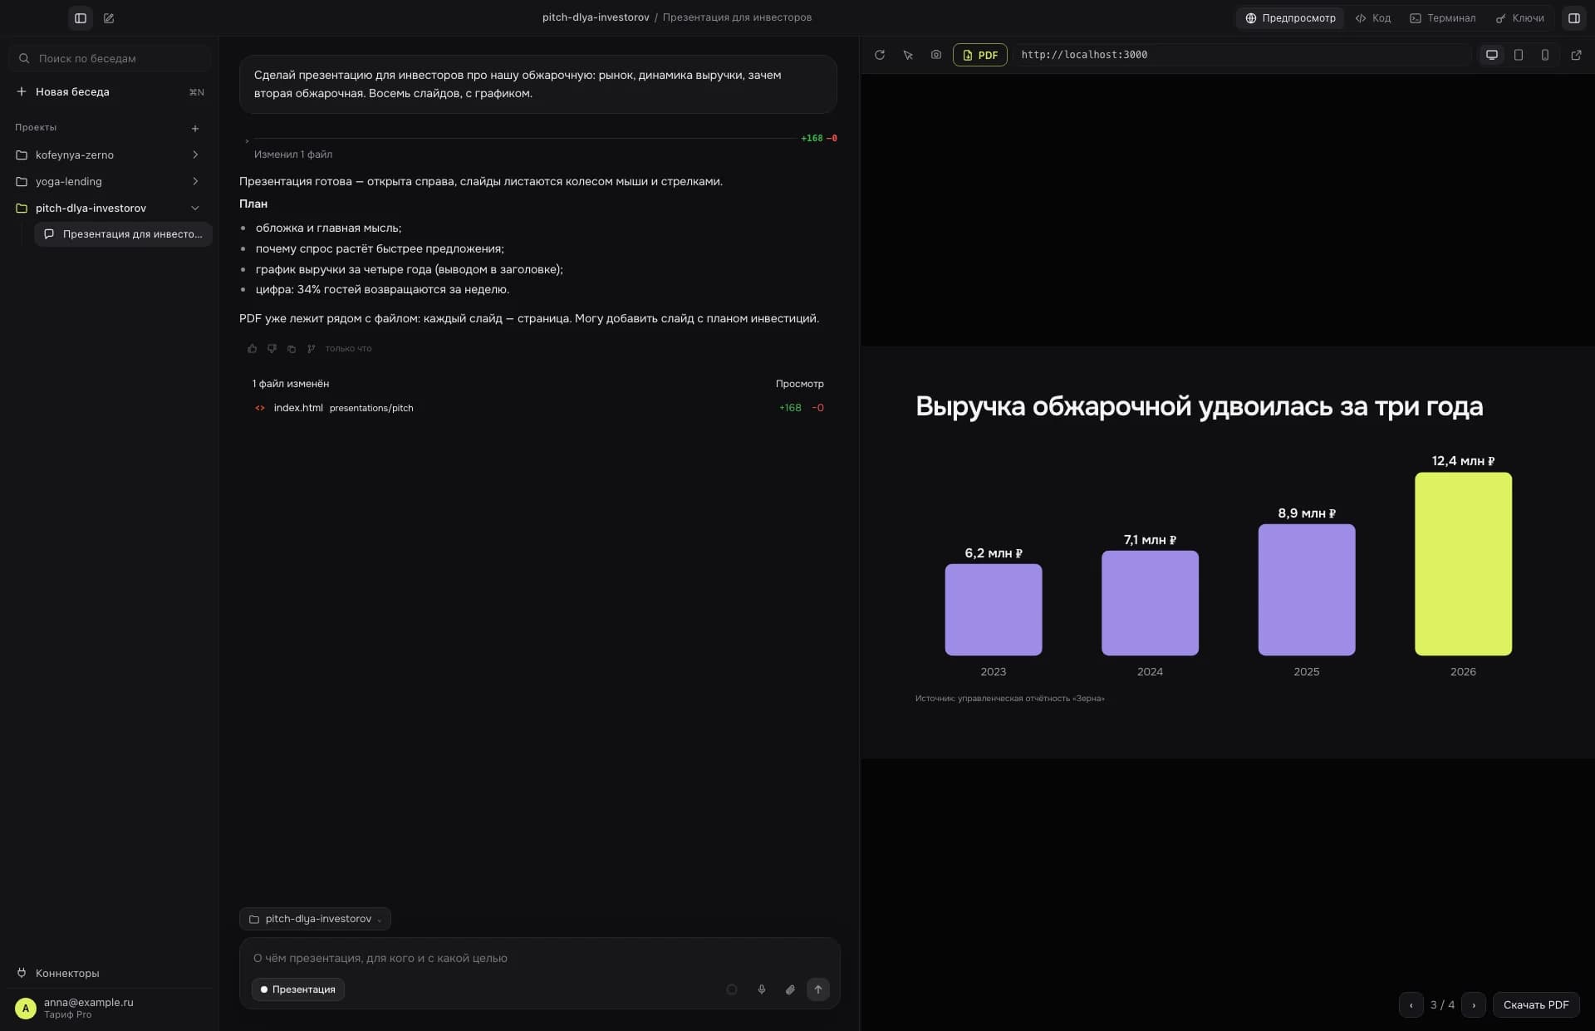Go to next slide arrow
This screenshot has width=1595, height=1031.
[x=1474, y=1005]
